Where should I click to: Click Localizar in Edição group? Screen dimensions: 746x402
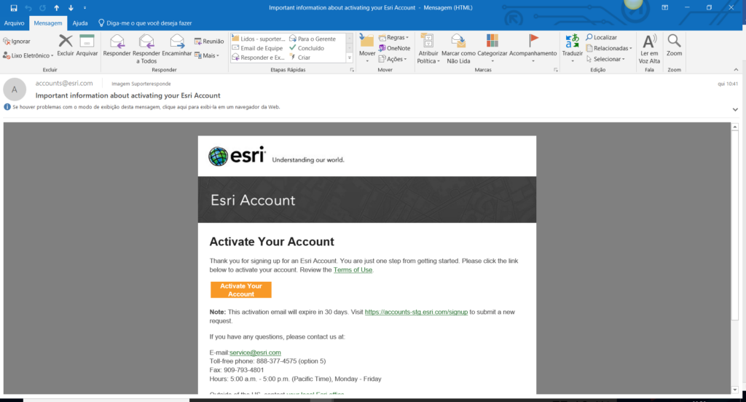point(601,38)
